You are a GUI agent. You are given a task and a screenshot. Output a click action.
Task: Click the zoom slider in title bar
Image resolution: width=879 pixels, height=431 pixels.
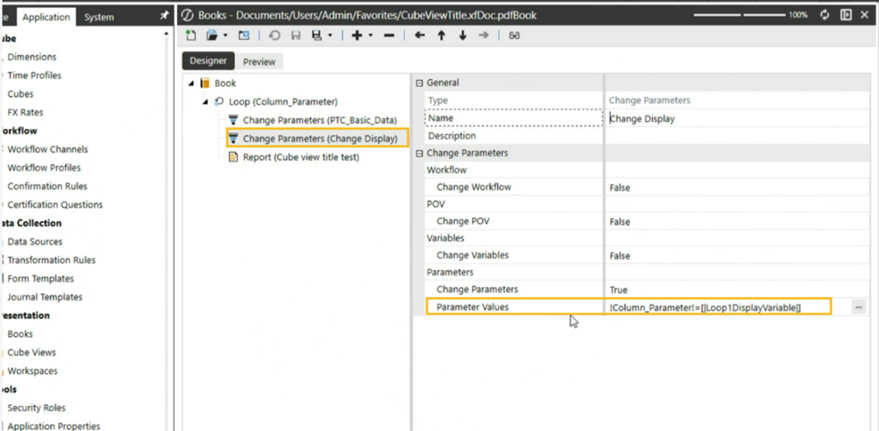740,15
